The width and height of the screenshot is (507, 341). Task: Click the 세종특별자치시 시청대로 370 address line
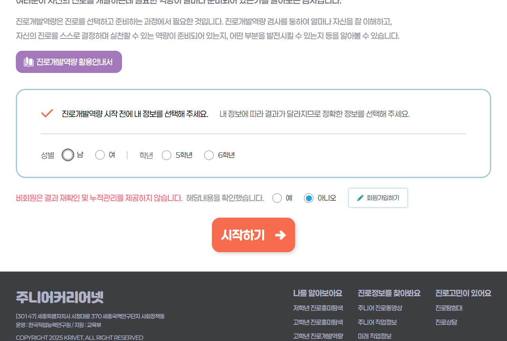(x=90, y=316)
